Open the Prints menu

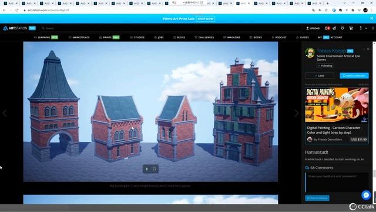tap(109, 37)
